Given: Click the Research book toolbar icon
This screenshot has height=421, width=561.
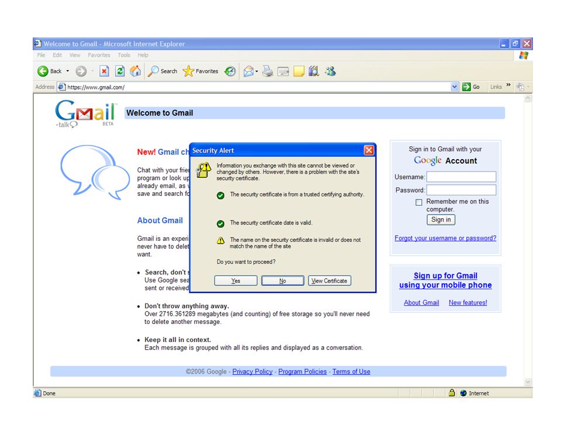Looking at the screenshot, I should [x=314, y=71].
